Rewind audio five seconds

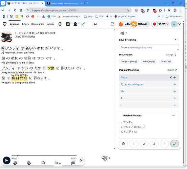15,163
